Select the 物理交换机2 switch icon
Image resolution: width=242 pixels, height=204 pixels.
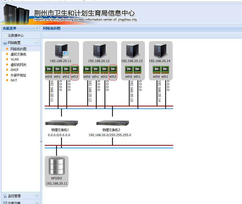point(112,123)
